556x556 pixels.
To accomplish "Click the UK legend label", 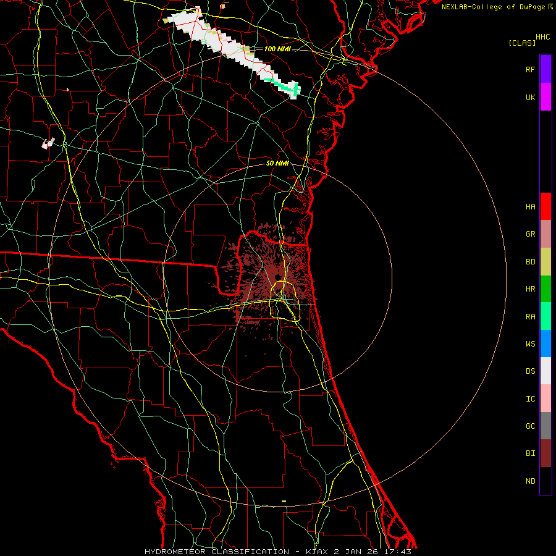I will pyautogui.click(x=531, y=97).
